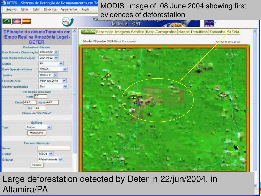Click the municipality Nome input field
The image size is (261, 196).
point(54,148)
